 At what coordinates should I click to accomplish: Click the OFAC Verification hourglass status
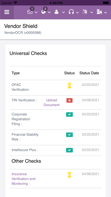69,85
